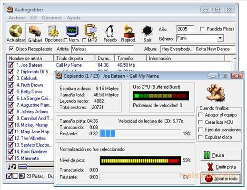Click the invert selection icon in status bar
This screenshot has width=247, height=190.
pyautogui.click(x=22, y=176)
